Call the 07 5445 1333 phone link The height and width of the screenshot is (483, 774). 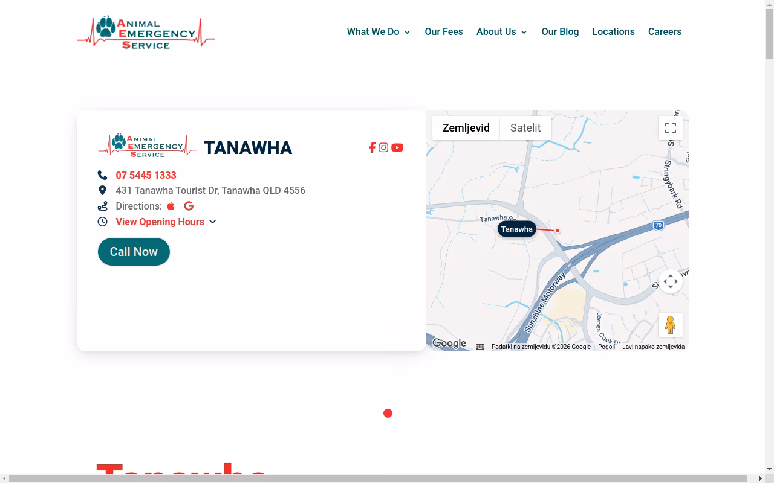tap(146, 175)
